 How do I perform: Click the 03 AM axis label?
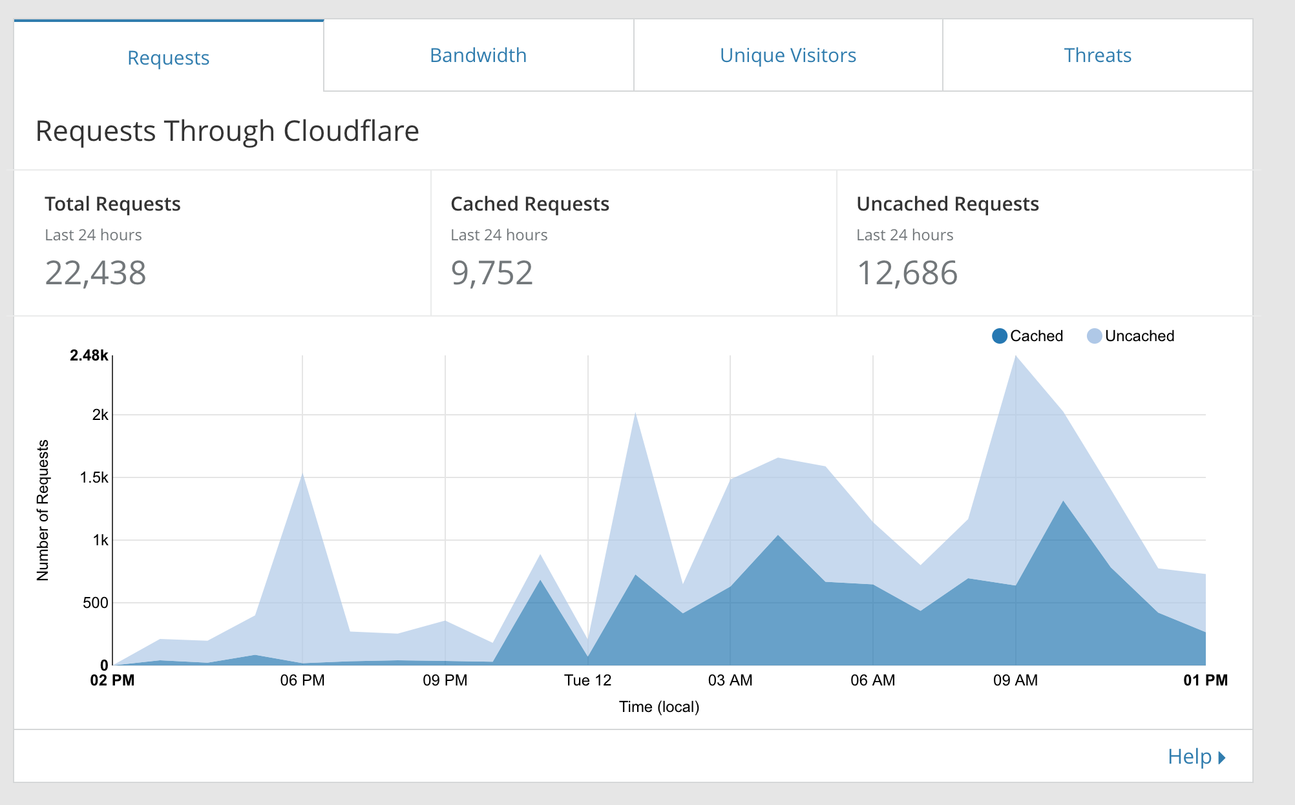point(730,680)
